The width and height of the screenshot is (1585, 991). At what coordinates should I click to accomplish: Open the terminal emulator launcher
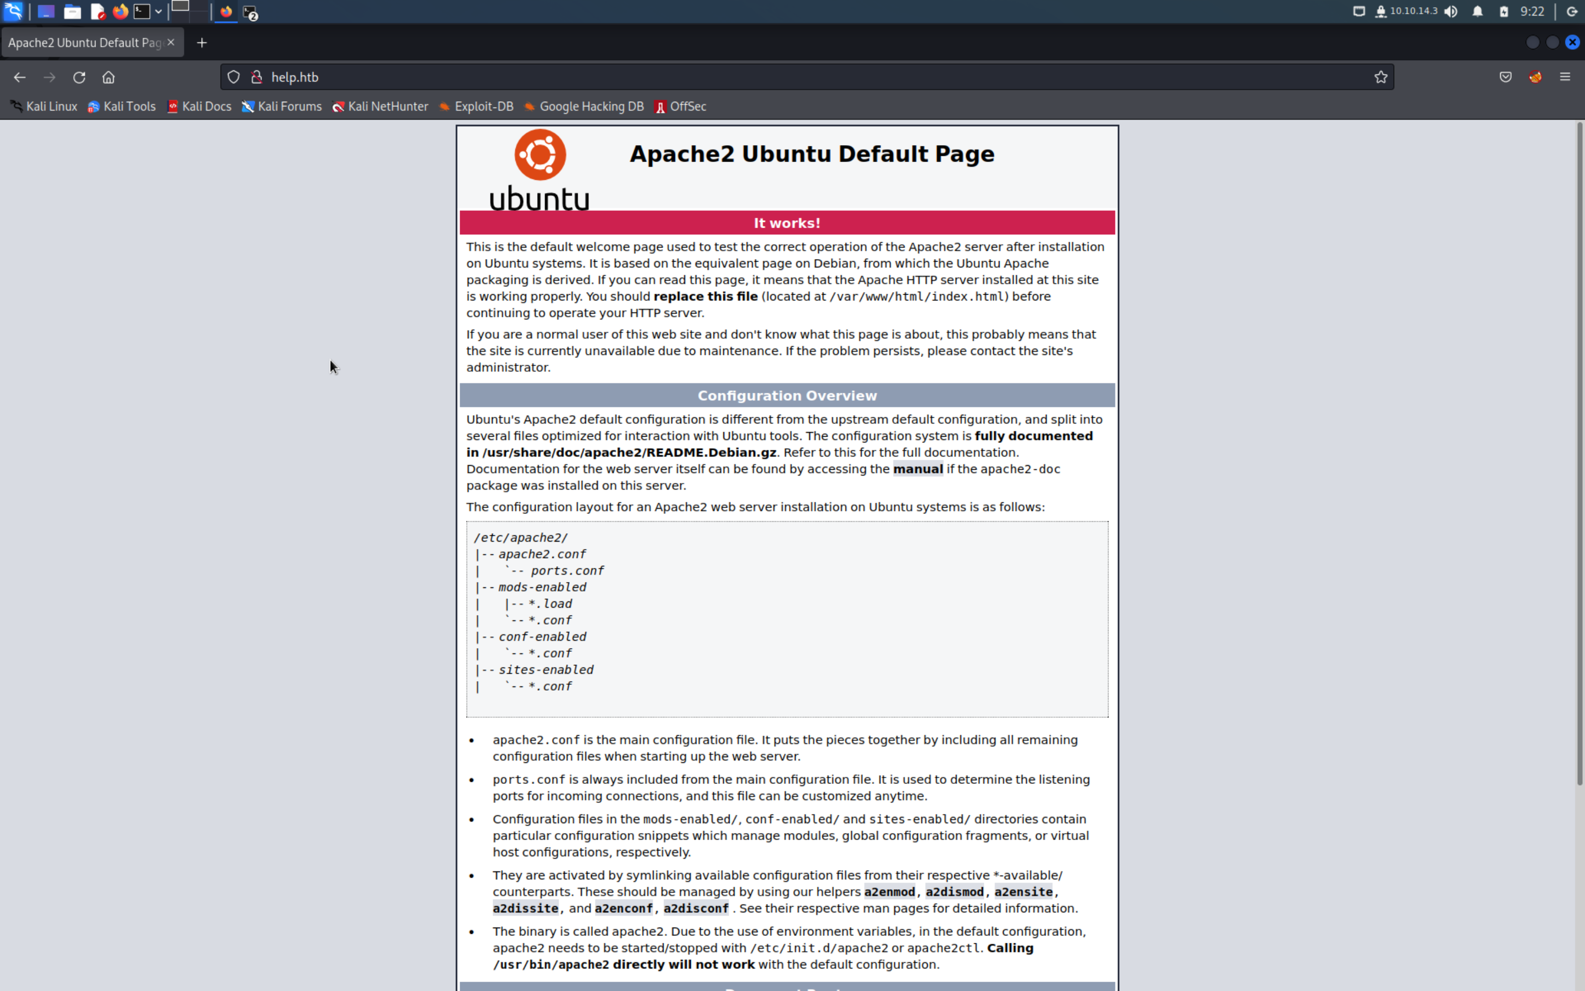point(142,11)
